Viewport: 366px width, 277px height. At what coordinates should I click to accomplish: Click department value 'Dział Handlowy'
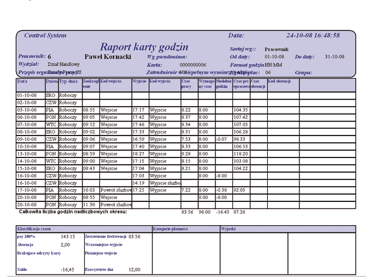tap(63, 64)
